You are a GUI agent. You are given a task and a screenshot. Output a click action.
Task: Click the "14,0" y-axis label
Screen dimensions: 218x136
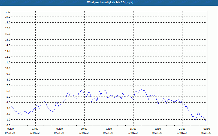8,45
